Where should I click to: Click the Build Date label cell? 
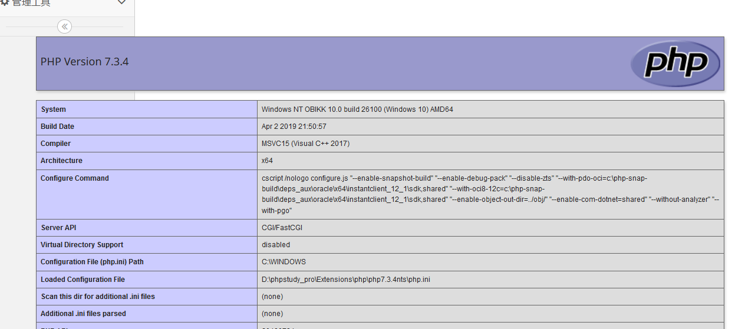click(57, 127)
